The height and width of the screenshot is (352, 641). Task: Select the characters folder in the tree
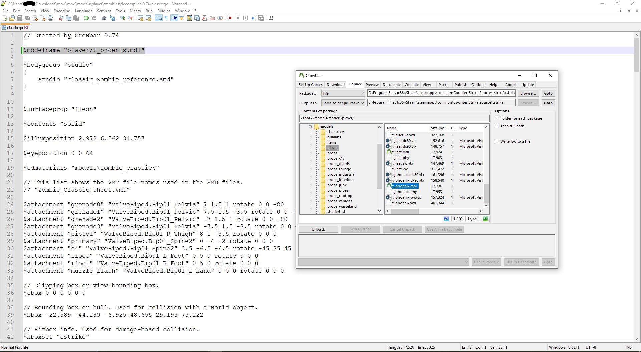click(336, 132)
